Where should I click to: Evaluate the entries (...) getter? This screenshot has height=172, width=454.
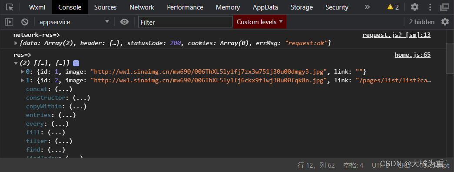pos(67,115)
